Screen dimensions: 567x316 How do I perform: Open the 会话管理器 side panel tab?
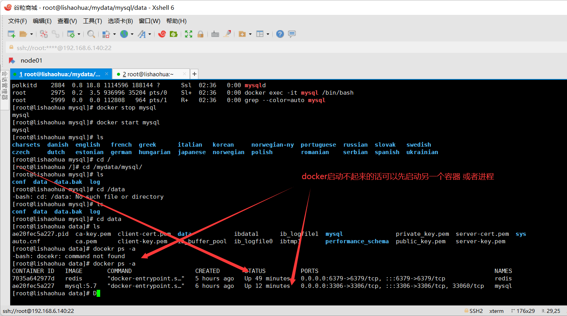tap(5, 90)
